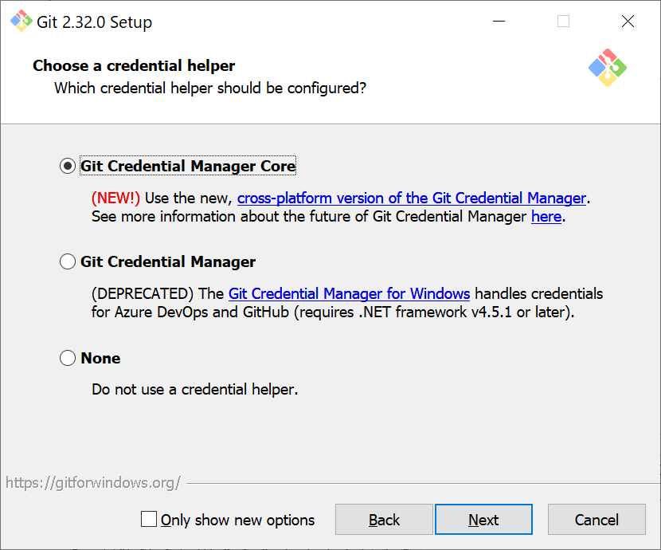Screen dimensions: 661x550
Task: Choose None as the credential helper
Action: tap(68, 358)
